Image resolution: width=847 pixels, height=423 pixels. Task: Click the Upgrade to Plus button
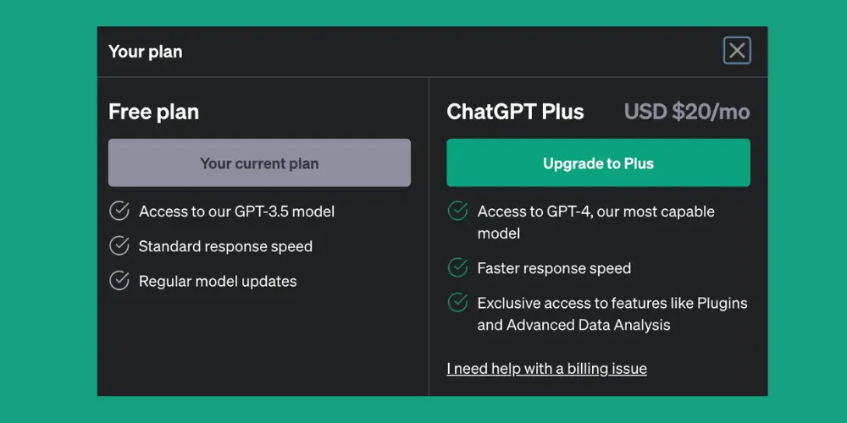click(x=598, y=163)
